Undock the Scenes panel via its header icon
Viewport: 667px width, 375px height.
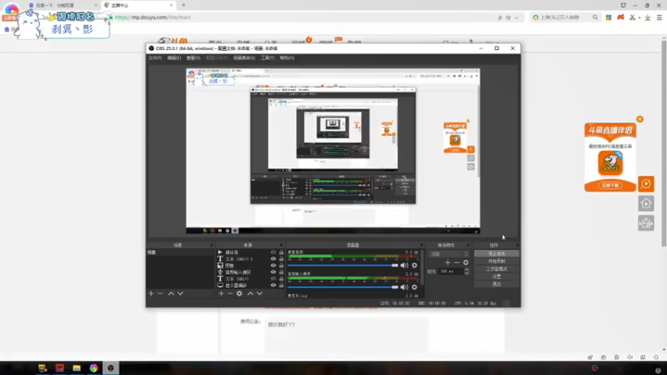(211, 245)
